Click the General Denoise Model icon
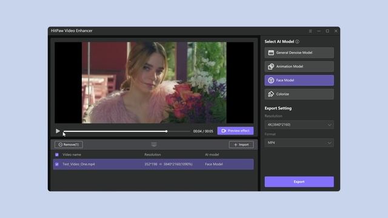 click(x=271, y=53)
